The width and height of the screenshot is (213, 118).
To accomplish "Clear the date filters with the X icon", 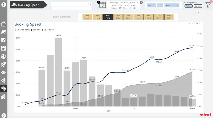I will coord(141,2).
